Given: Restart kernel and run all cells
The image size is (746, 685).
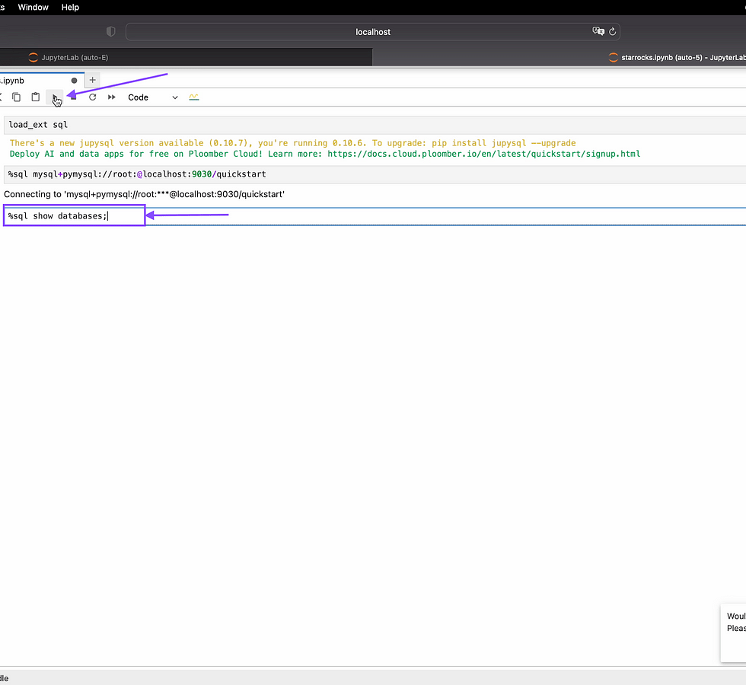Looking at the screenshot, I should pyautogui.click(x=112, y=97).
